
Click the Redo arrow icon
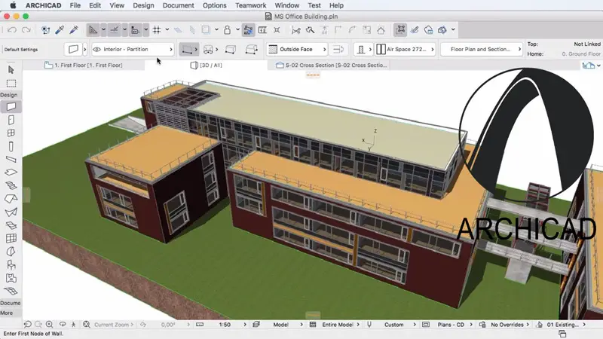[x=26, y=30]
